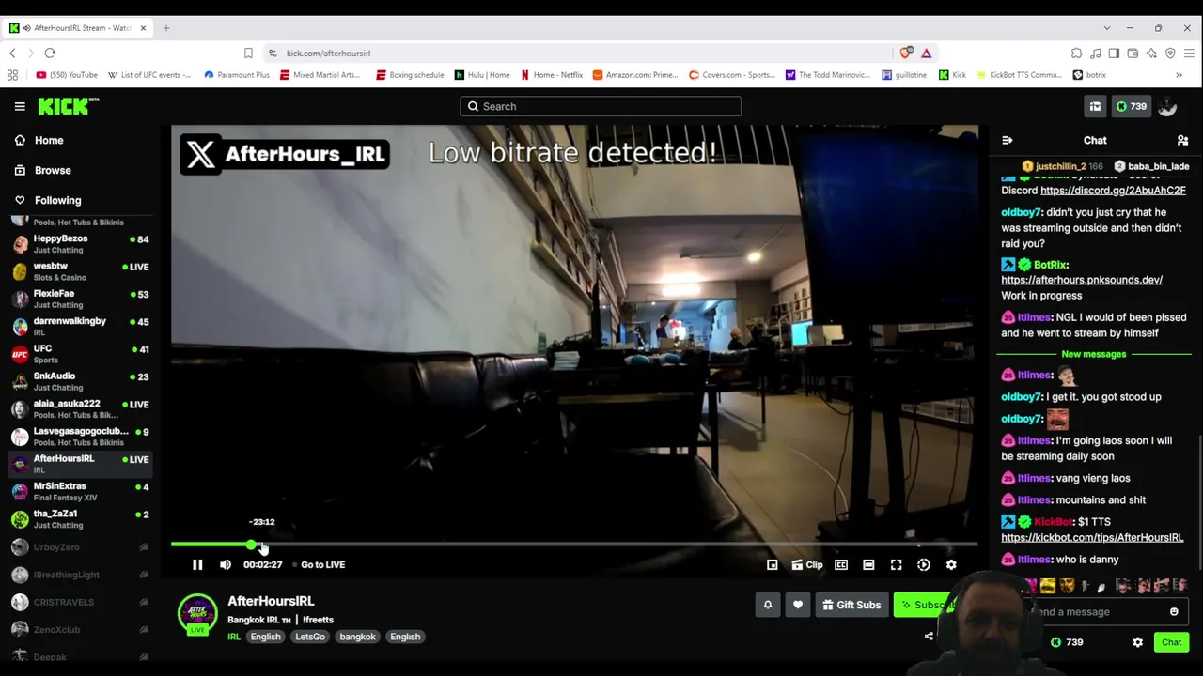Send message with green Chat button
The image size is (1203, 676).
click(x=1171, y=642)
